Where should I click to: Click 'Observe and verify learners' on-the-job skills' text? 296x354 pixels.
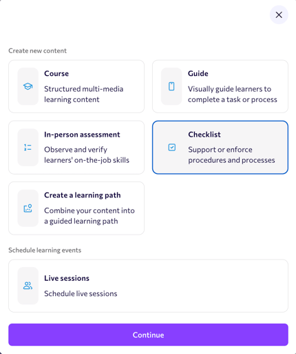[87, 155]
